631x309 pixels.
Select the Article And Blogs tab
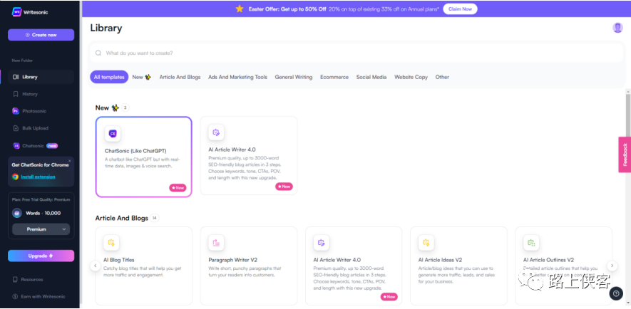(180, 77)
